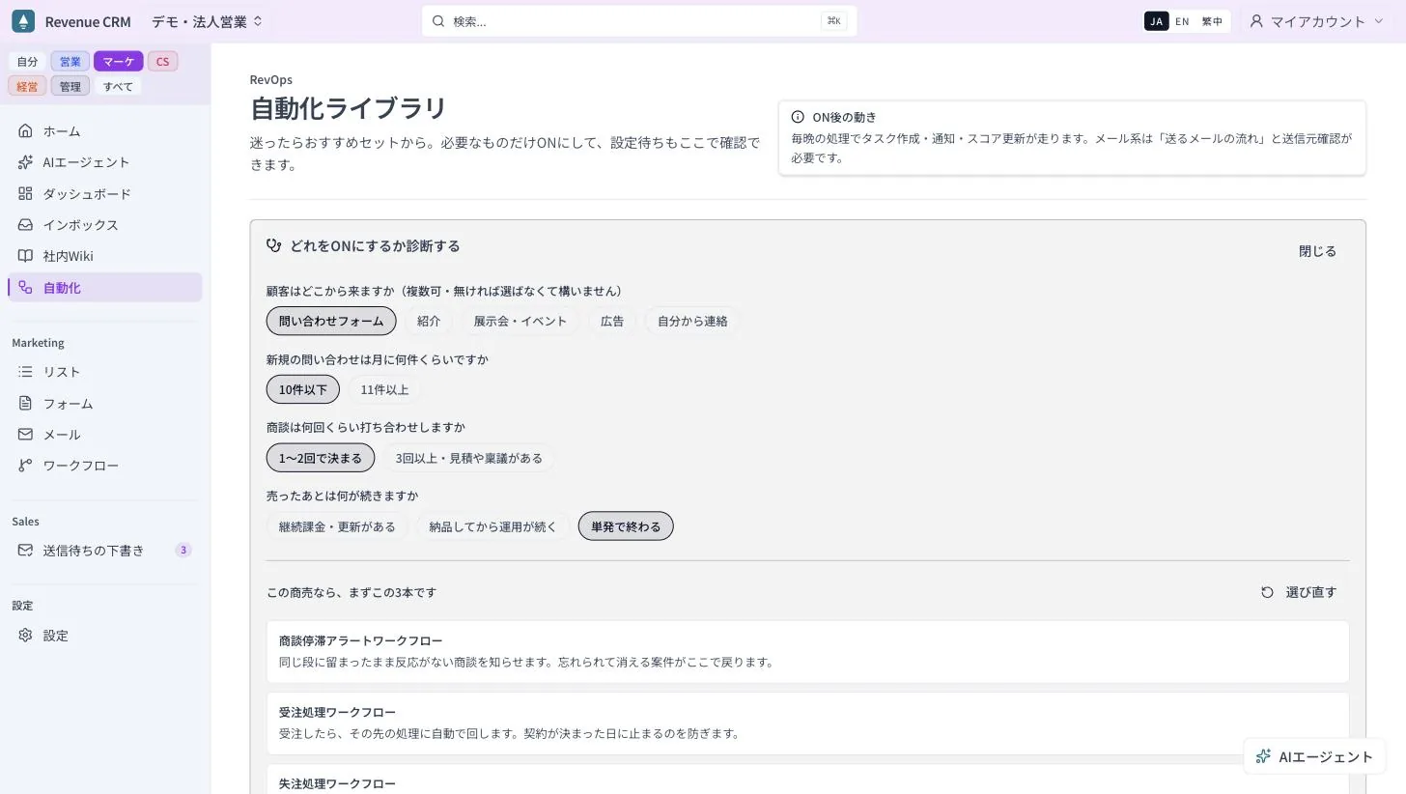Click the info icon next to ON後の動き
Viewport: 1406px width, 794px height.
(798, 117)
